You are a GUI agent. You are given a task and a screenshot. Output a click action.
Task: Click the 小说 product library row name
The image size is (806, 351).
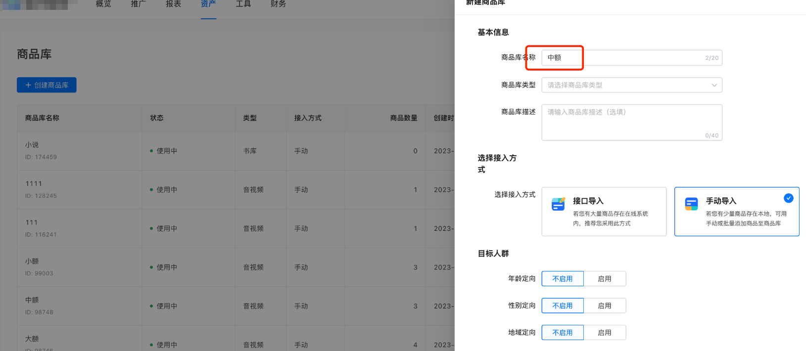point(32,145)
